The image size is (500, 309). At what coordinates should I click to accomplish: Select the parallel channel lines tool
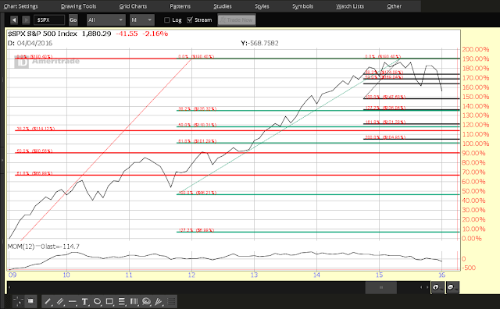tap(60, 301)
